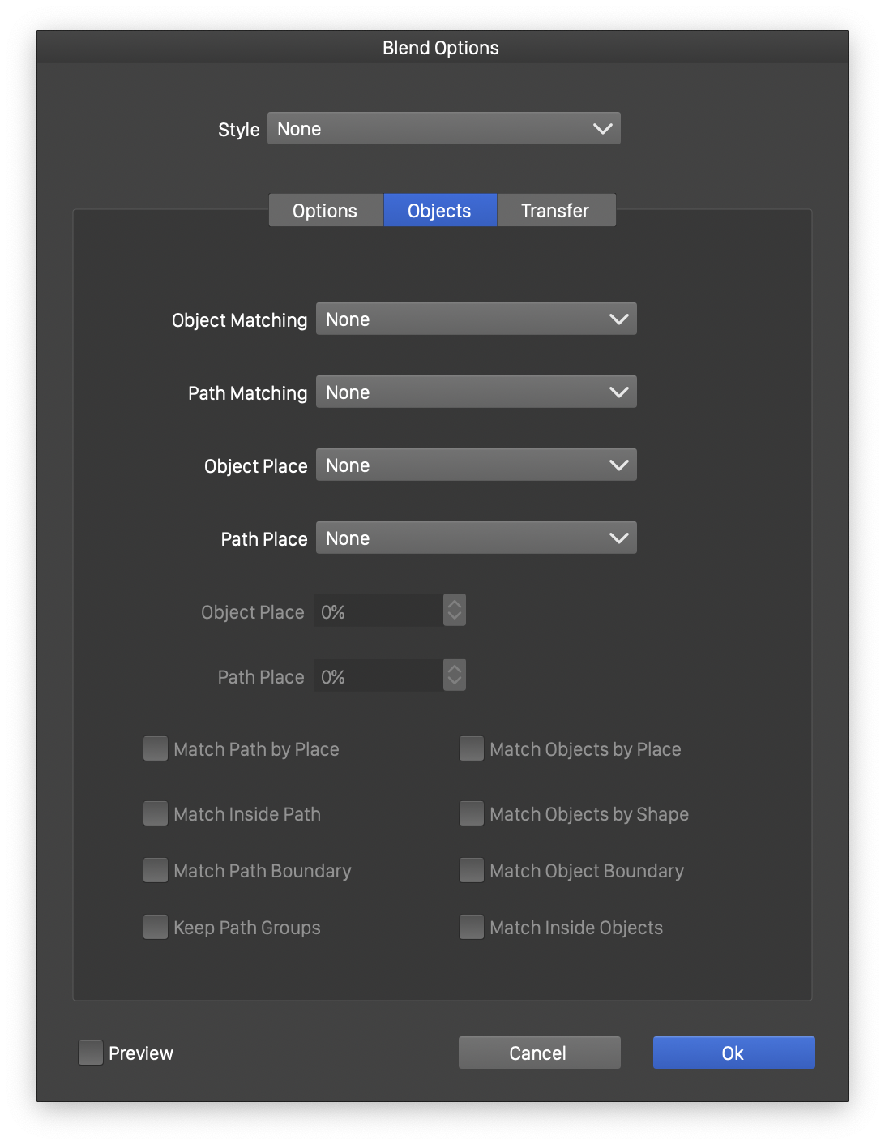Click the Path Place percentage stepper arrows
This screenshot has width=885, height=1145.
[455, 675]
